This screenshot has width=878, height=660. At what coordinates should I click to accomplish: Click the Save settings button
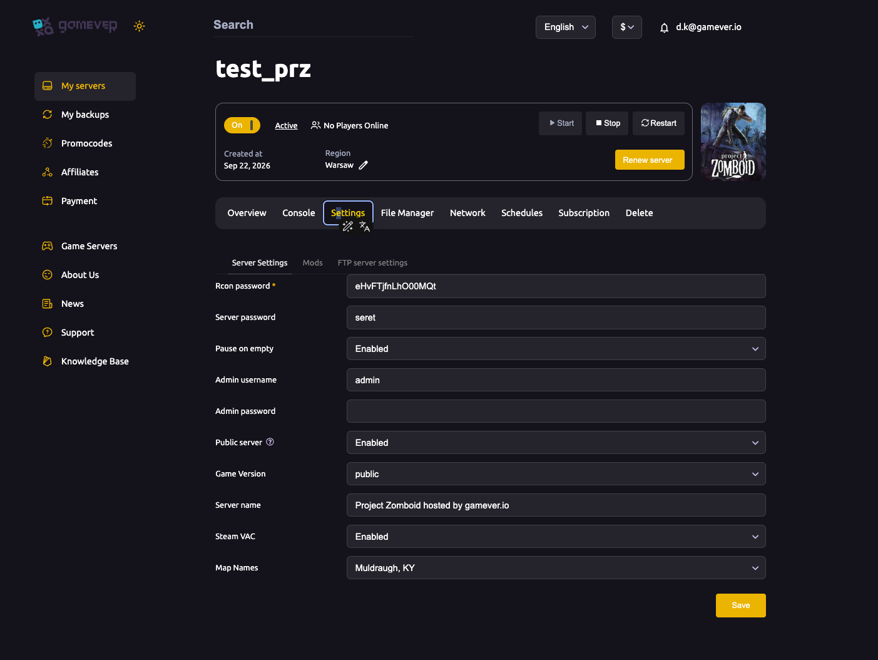point(741,606)
